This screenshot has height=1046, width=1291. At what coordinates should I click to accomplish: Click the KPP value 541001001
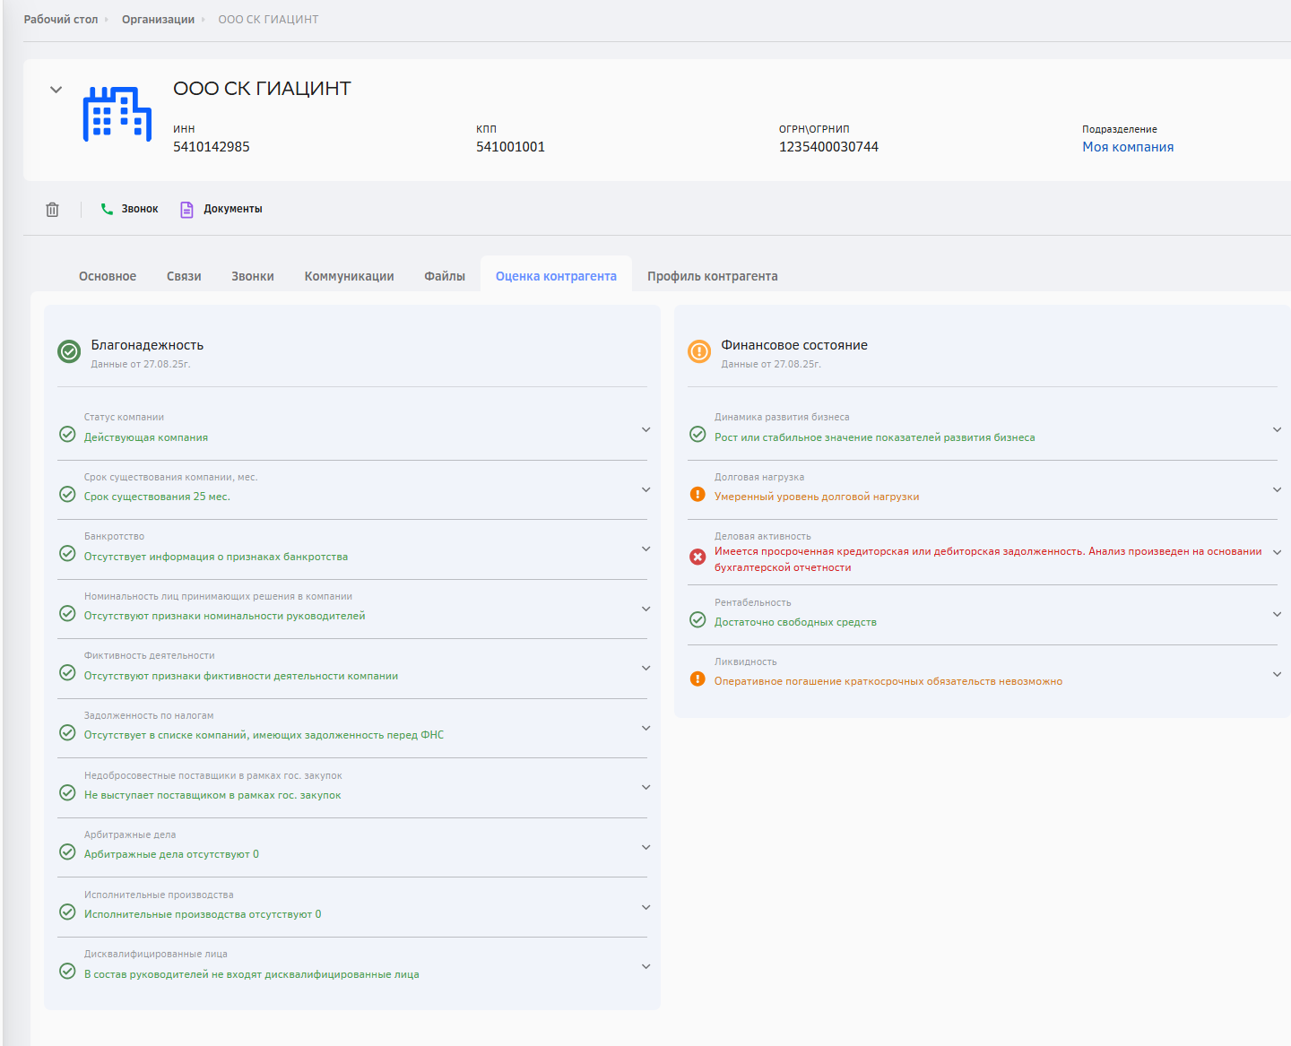point(510,147)
